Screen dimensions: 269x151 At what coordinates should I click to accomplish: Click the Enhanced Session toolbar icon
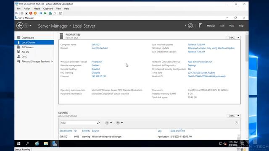[61, 13]
